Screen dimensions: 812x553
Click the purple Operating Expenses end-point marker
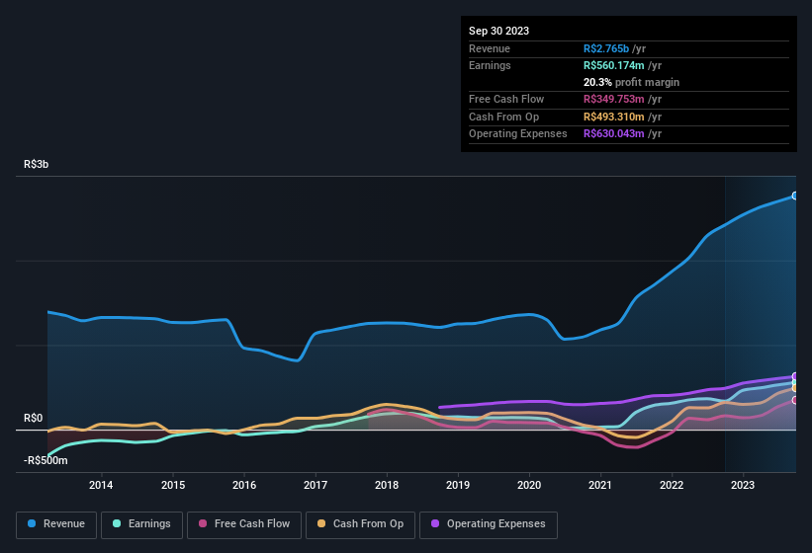point(795,376)
